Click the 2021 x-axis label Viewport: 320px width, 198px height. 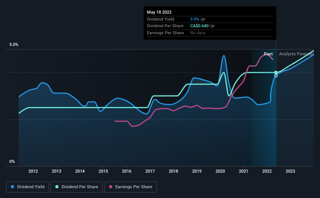244,171
